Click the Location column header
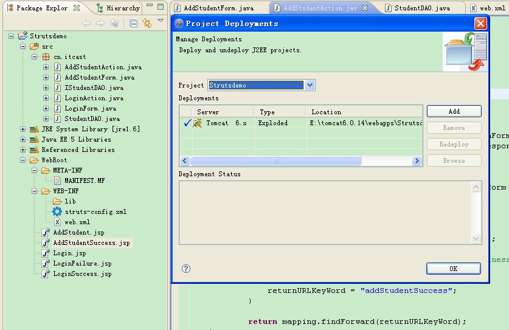 click(x=364, y=112)
